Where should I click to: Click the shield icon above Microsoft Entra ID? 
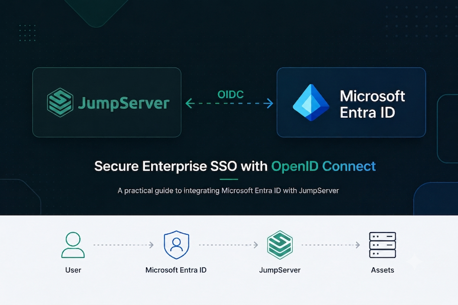pos(176,245)
